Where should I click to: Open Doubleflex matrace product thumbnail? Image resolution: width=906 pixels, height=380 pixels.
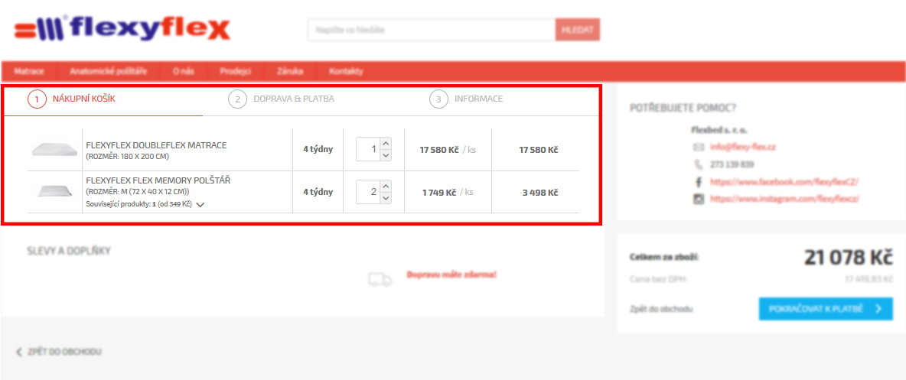tap(54, 150)
